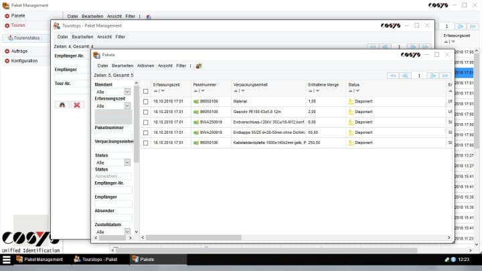The height and width of the screenshot is (271, 482).
Task: Open the Zustelldatum dropdown filter
Action: pyautogui.click(x=127, y=232)
